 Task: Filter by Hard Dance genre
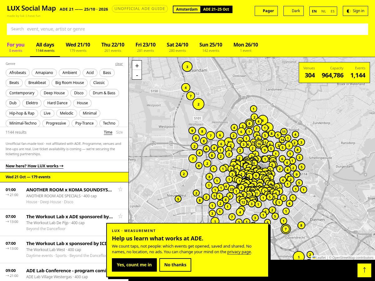(57, 103)
